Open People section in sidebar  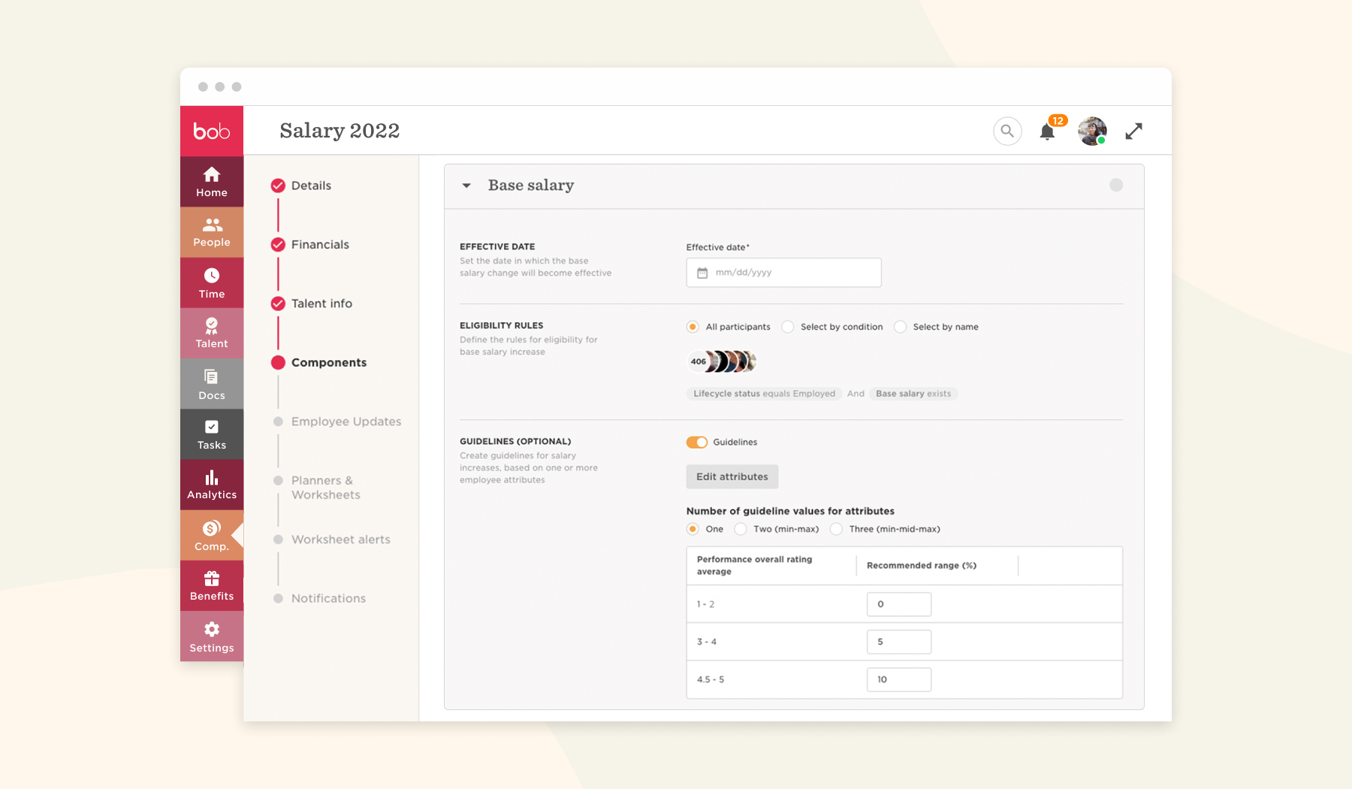pos(212,232)
